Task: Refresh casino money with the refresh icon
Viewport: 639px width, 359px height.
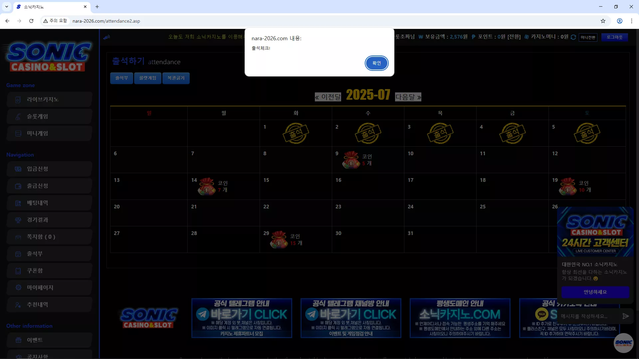Action: point(573,37)
